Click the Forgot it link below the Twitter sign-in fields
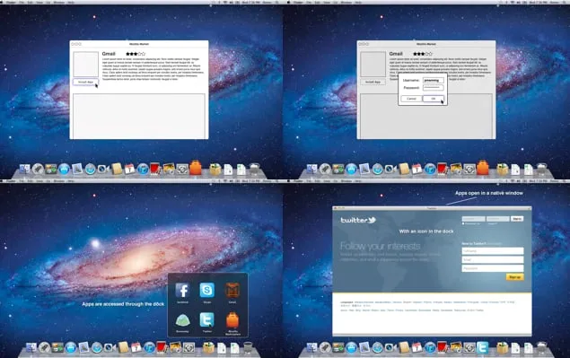This screenshot has width=570, height=358. coord(493,224)
